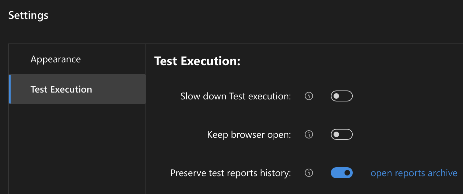Click the white knob of Slow down toggle

coord(336,96)
